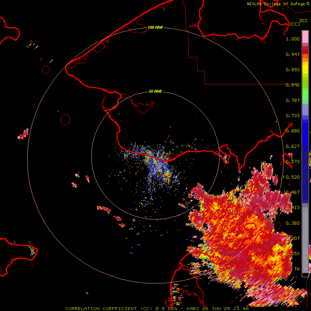The width and height of the screenshot is (311, 311).
Task: Select the 0.360 scale value
Action: pyautogui.click(x=293, y=223)
